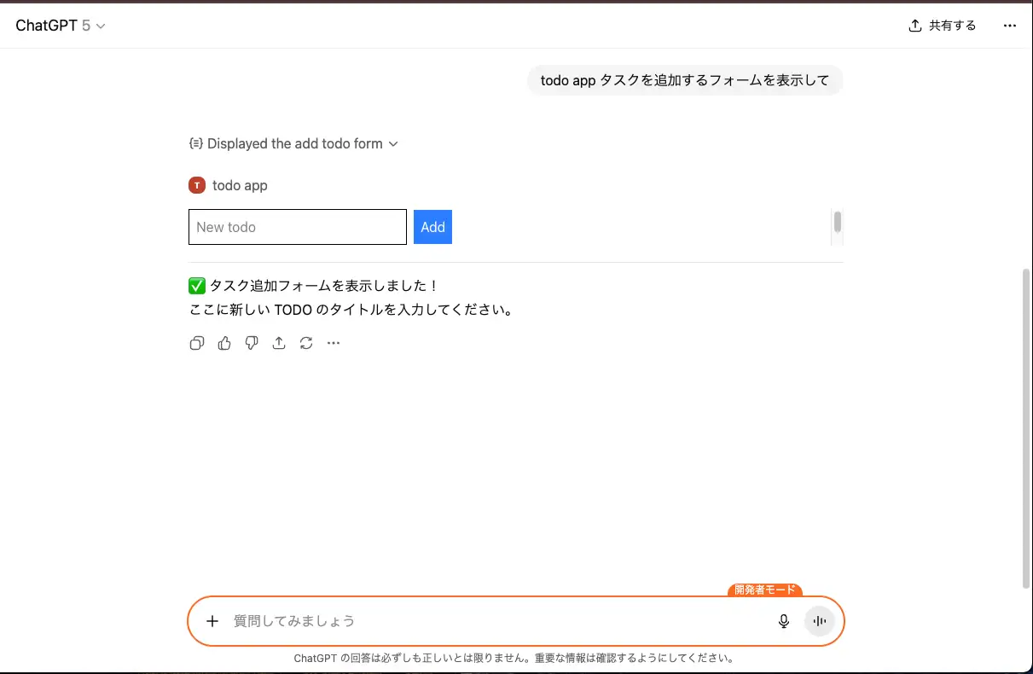
Task: Click the 共有する share button
Action: pyautogui.click(x=943, y=26)
